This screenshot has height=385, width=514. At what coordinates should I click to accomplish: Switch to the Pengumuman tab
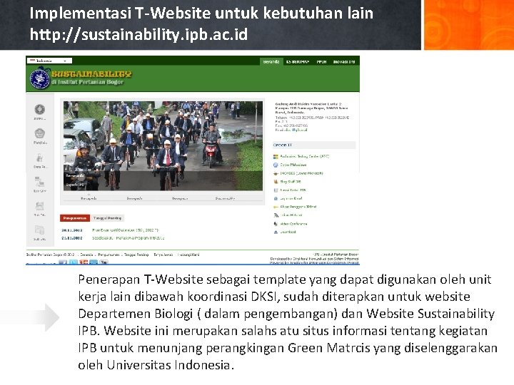(75, 218)
